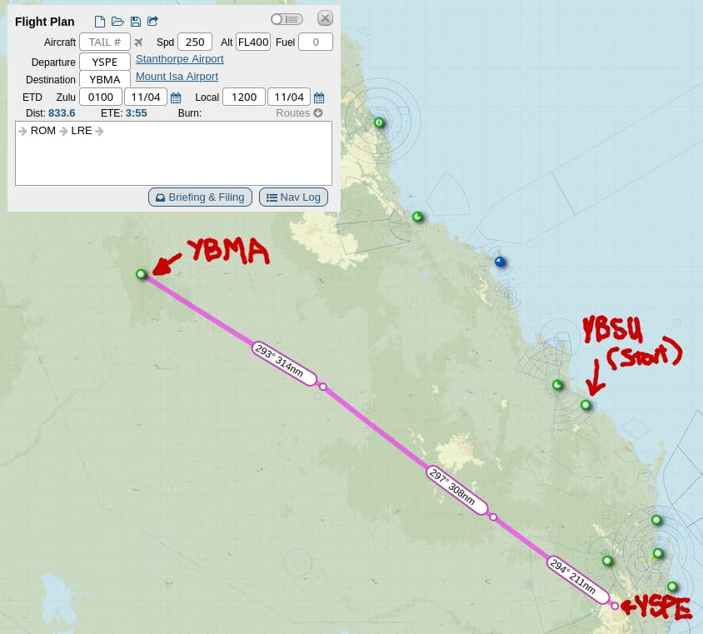Open Briefing & Filing
The height and width of the screenshot is (634, 703).
point(200,197)
